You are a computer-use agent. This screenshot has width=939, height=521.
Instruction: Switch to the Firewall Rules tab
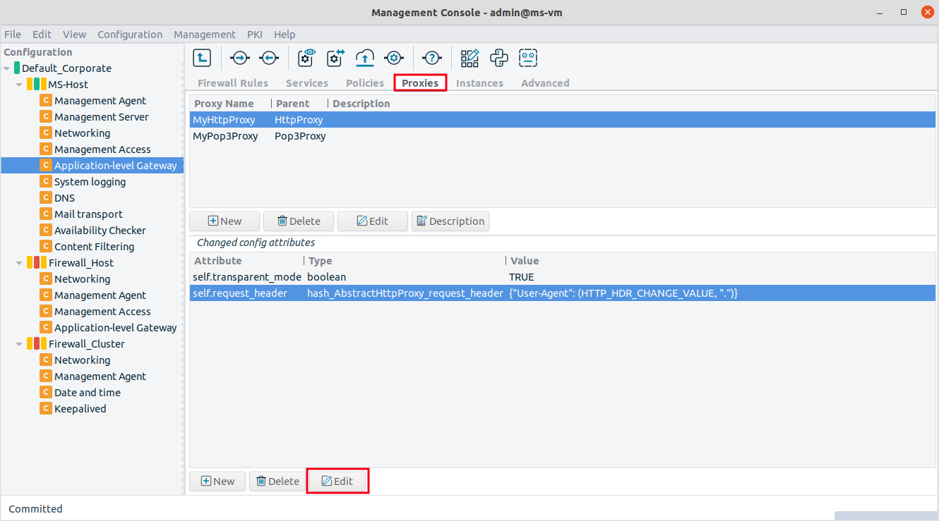233,83
